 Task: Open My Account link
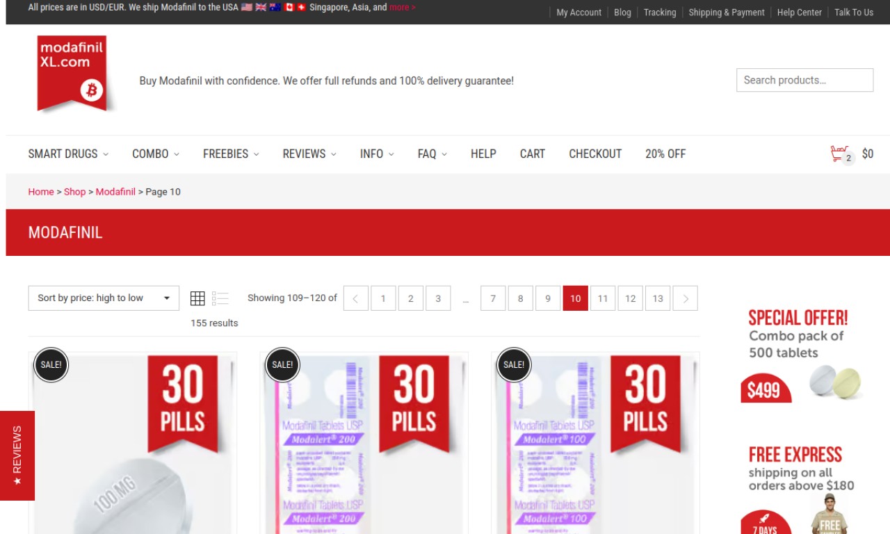[579, 13]
